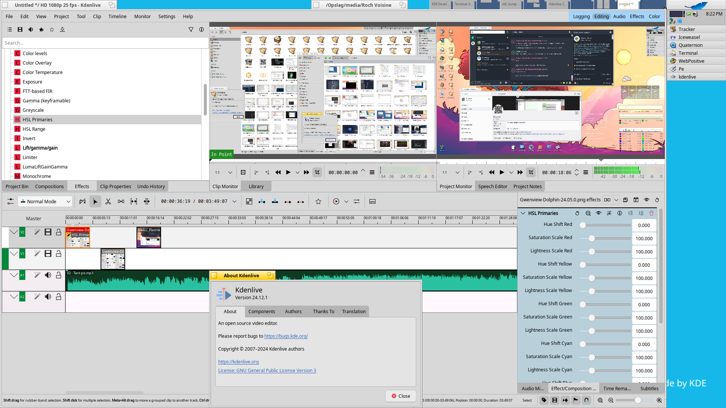Screen dimensions: 726x408
Task: Open the mixer settings icon in timeline toolbar
Action: click(357, 202)
